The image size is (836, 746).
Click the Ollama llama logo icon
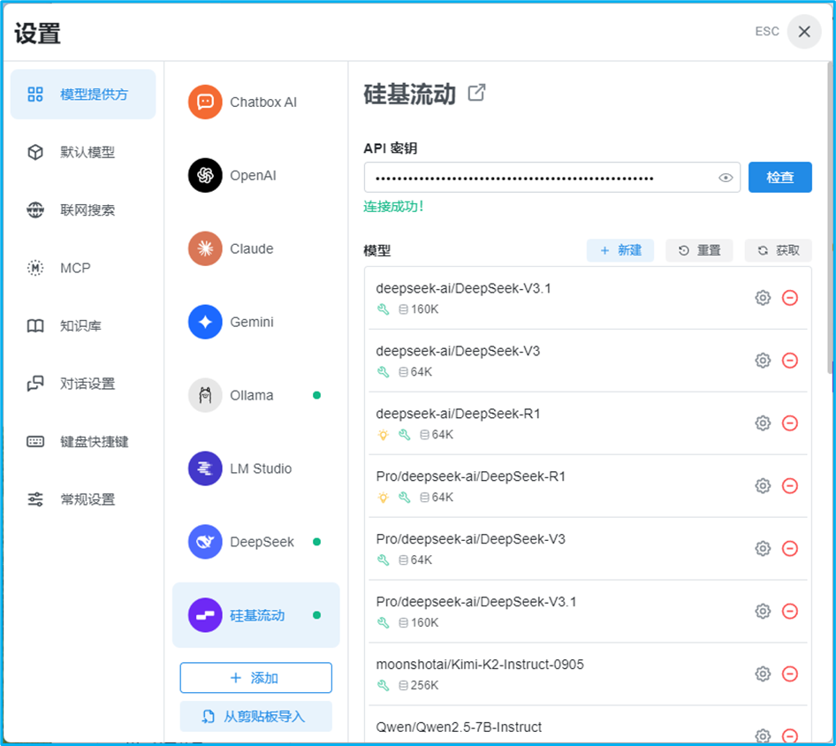click(x=205, y=395)
